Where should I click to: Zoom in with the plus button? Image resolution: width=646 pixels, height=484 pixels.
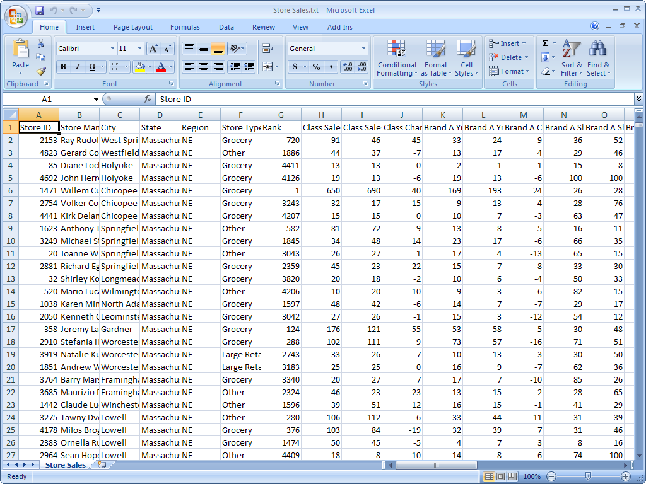point(625,476)
